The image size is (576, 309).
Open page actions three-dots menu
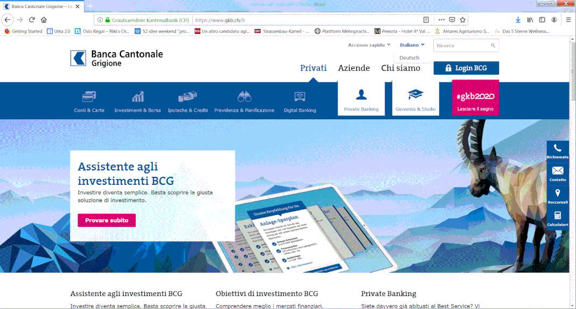(441, 20)
